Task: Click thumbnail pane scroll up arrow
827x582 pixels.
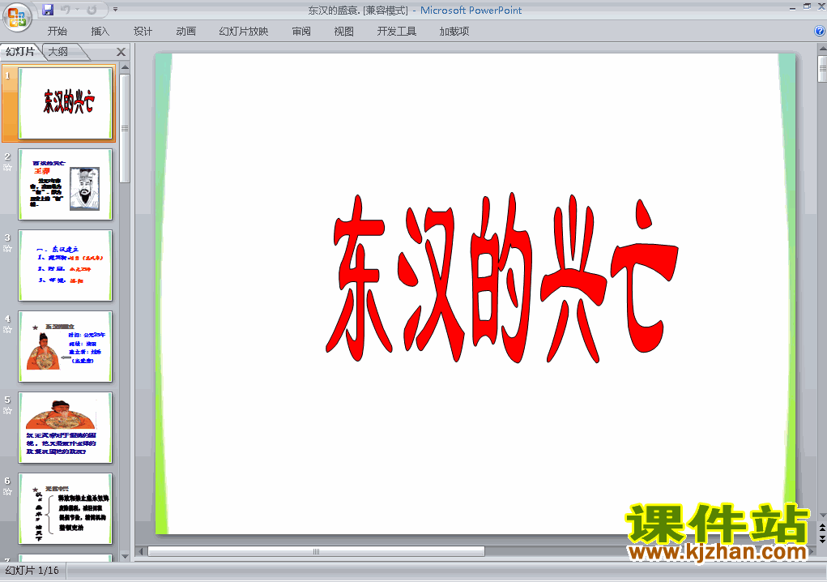Action: (x=125, y=67)
